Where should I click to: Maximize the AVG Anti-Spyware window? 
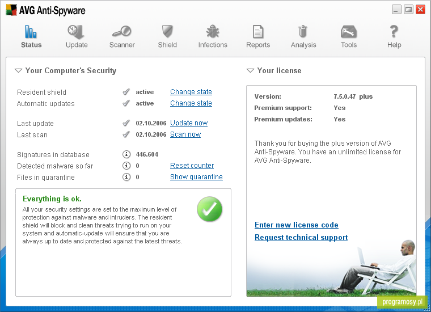point(408,10)
